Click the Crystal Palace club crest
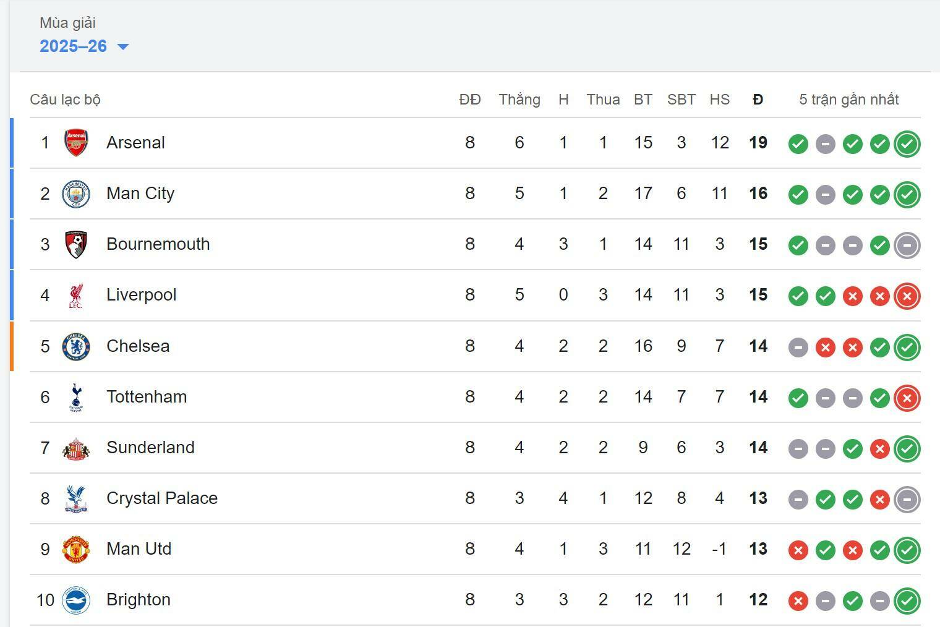This screenshot has height=627, width=940. coord(76,498)
